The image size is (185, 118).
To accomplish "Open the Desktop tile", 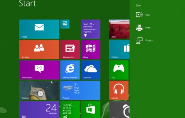I will [39, 90].
